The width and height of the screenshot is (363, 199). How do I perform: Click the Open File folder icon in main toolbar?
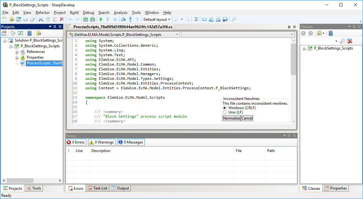coord(12,20)
